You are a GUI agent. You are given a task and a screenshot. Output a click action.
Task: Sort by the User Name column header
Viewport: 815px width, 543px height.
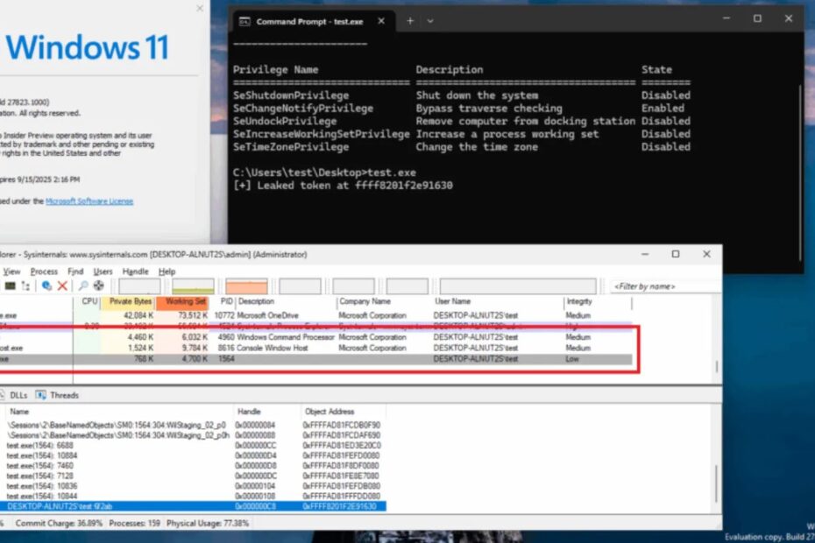(498, 301)
